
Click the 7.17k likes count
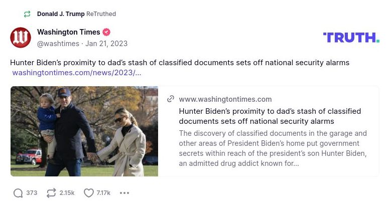(103, 193)
